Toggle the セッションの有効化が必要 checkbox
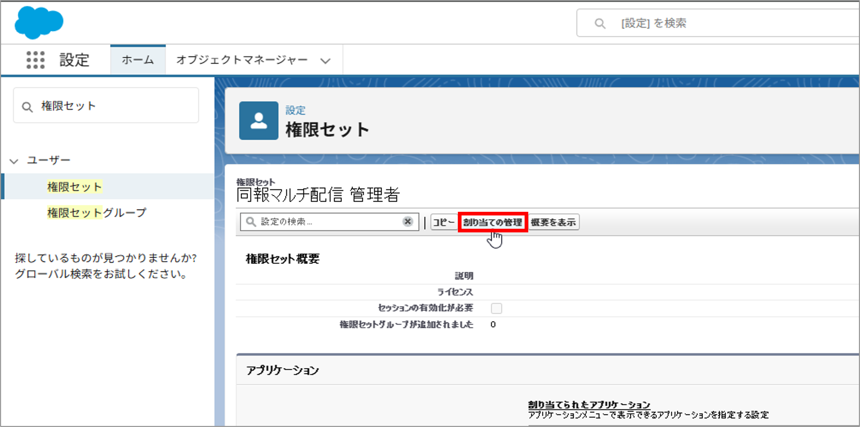Image resolution: width=860 pixels, height=427 pixels. click(496, 308)
